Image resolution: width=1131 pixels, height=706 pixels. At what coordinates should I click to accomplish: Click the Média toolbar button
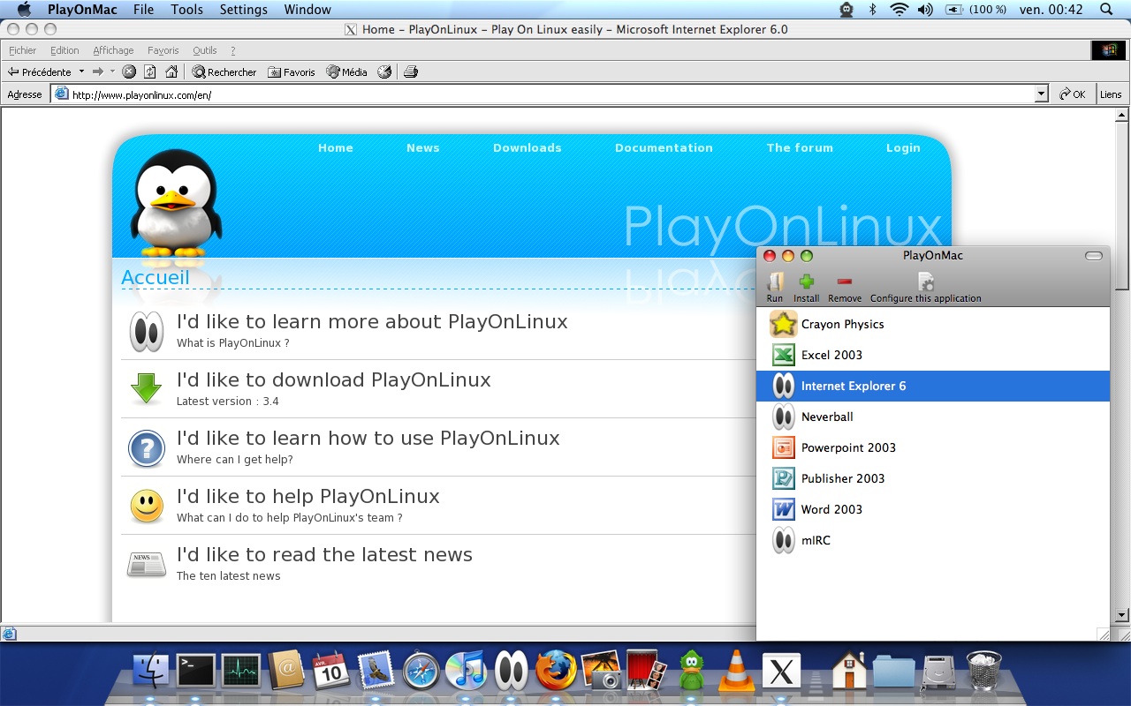pyautogui.click(x=346, y=71)
